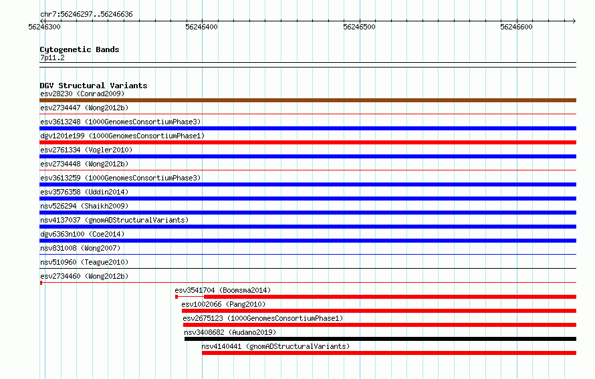The height and width of the screenshot is (379, 595).
Task: Click the 56246600 ruler position label
Action: click(x=517, y=27)
